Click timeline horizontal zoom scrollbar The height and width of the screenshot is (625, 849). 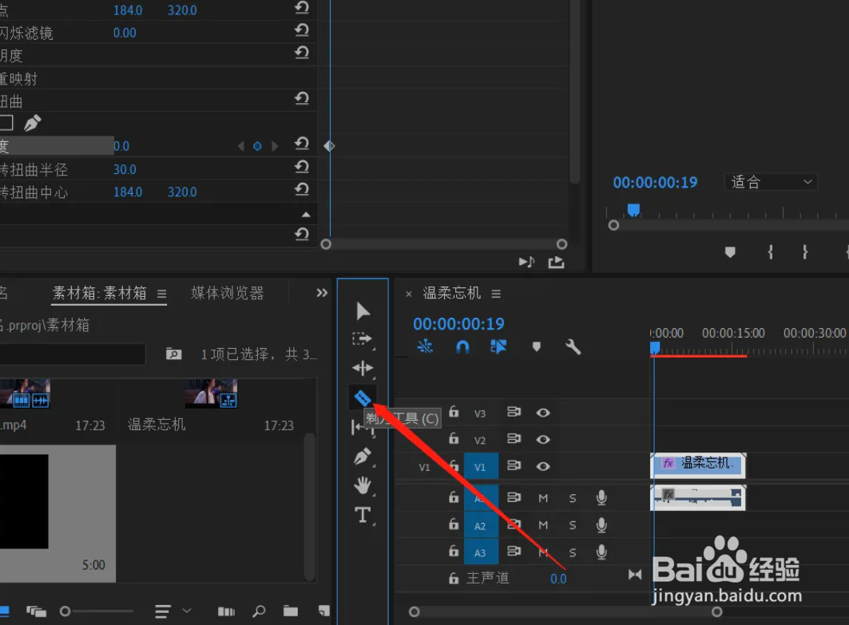pyautogui.click(x=565, y=611)
